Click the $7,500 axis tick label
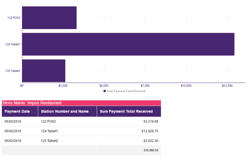The height and width of the screenshot is (158, 248). point(145,86)
